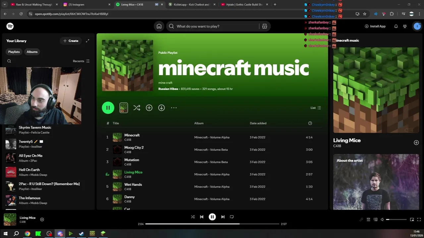Open more options for the playlist
Screen dimensions: 424x238
[174, 108]
